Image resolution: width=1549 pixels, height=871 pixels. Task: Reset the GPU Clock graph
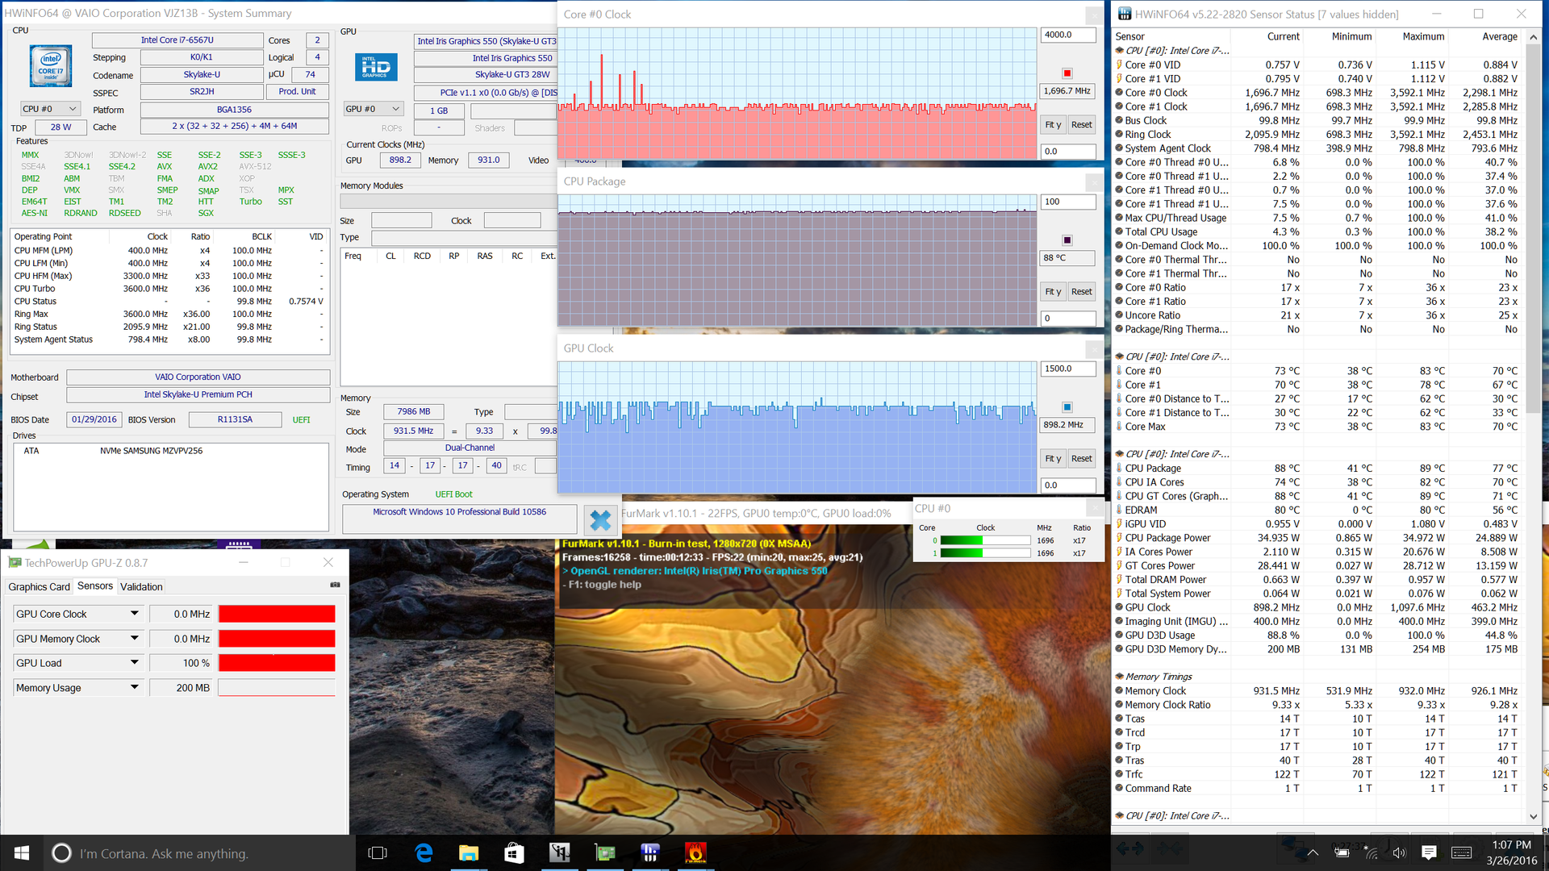click(x=1081, y=459)
